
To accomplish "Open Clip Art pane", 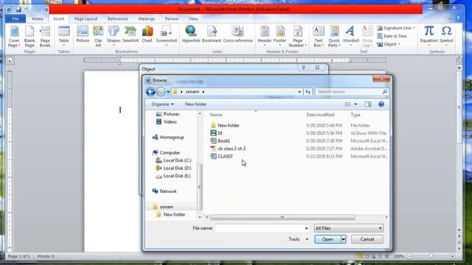I will [98, 36].
